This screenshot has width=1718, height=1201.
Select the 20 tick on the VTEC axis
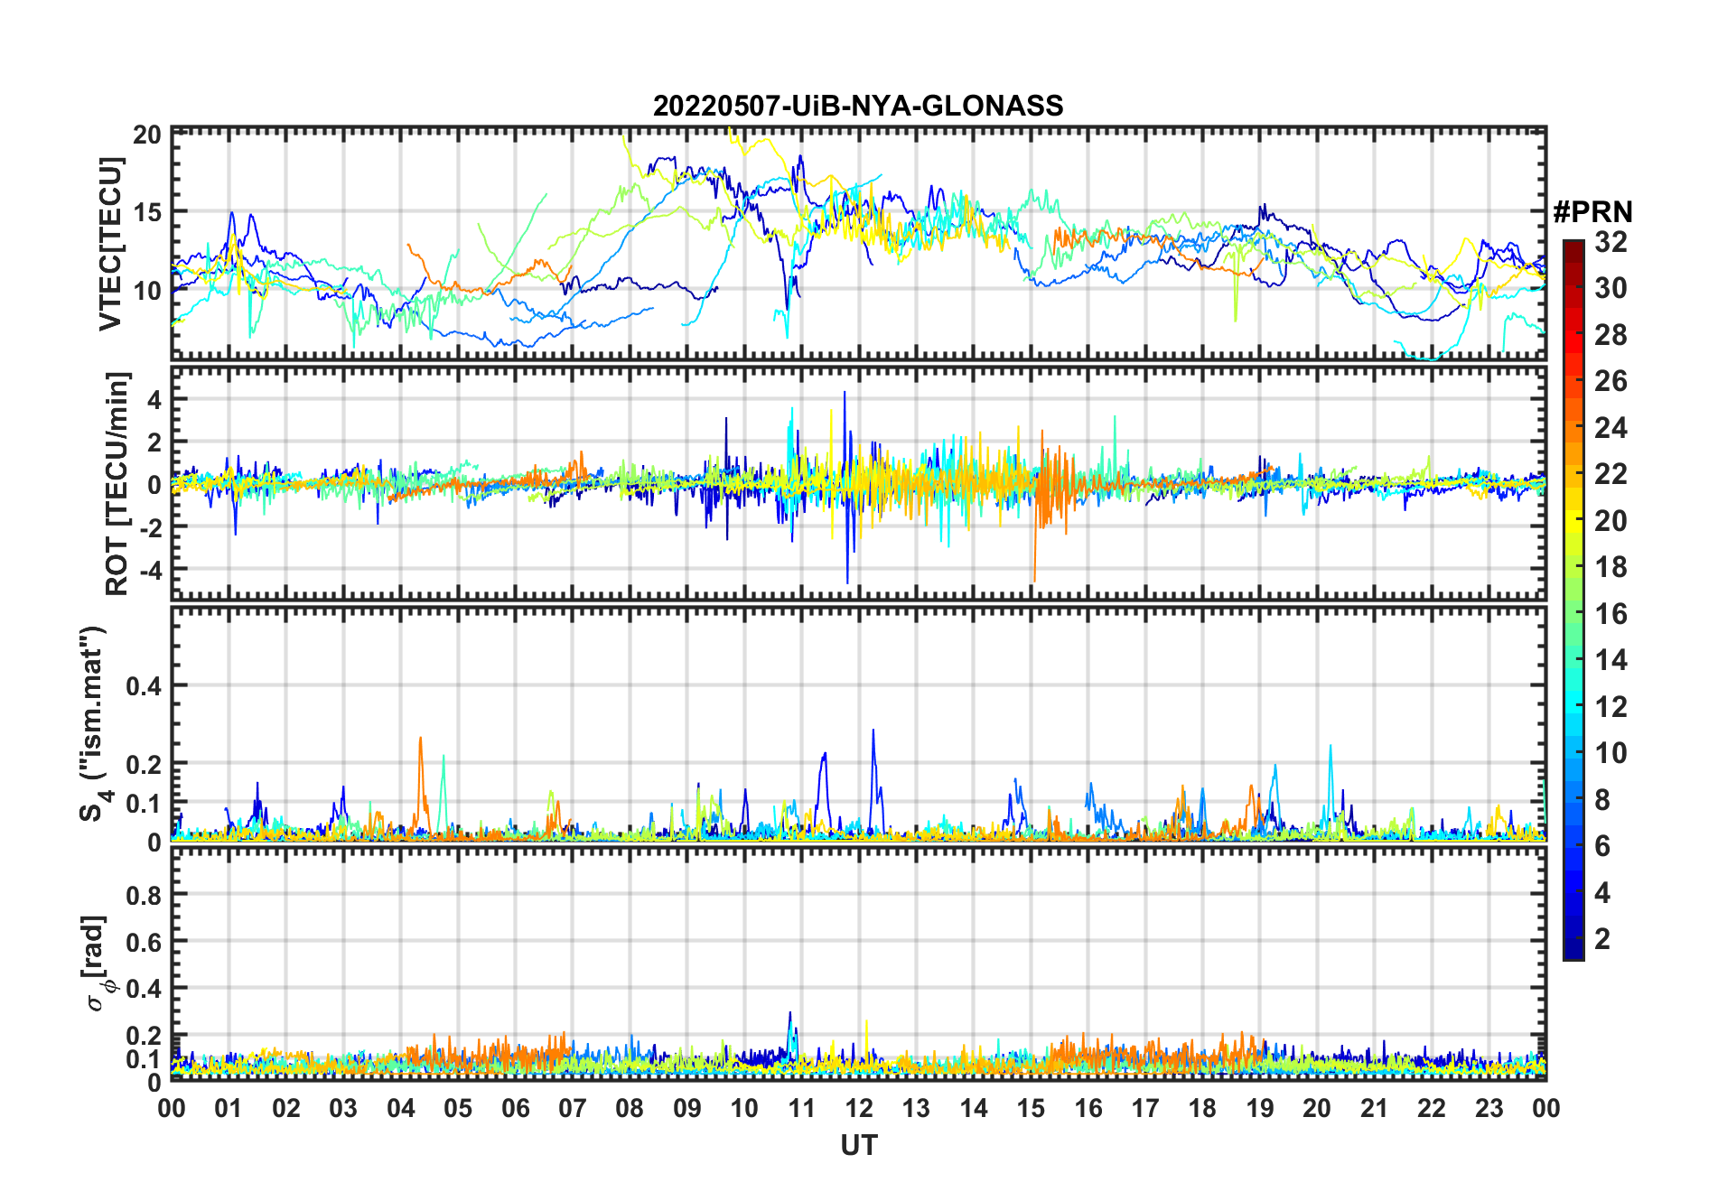tap(146, 135)
